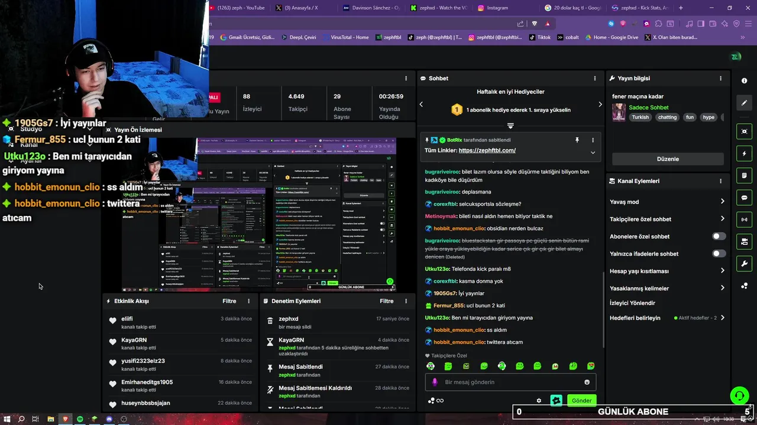
Task: Click the broadcast signal icon in right sidebar
Action: point(744,220)
